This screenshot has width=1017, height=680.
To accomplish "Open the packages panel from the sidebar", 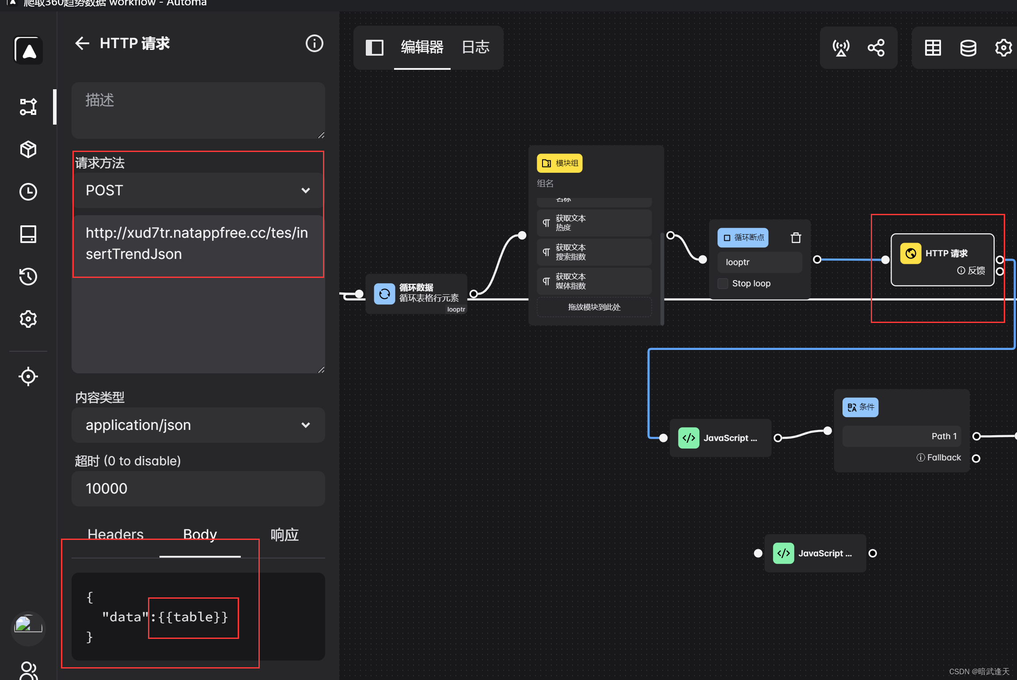I will pyautogui.click(x=28, y=149).
